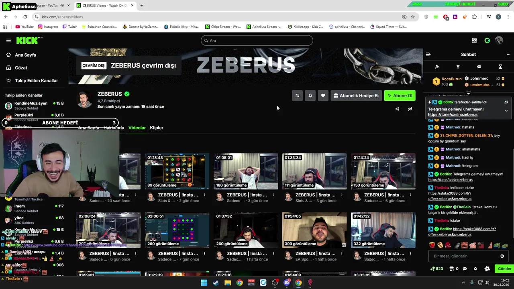
Task: Click the header icon left of green K
Action: (x=474, y=41)
